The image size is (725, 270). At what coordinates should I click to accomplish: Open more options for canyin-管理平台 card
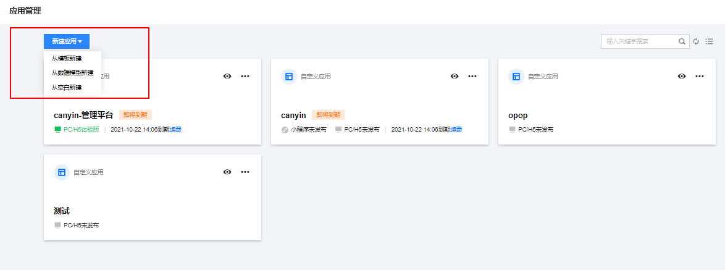click(x=245, y=76)
